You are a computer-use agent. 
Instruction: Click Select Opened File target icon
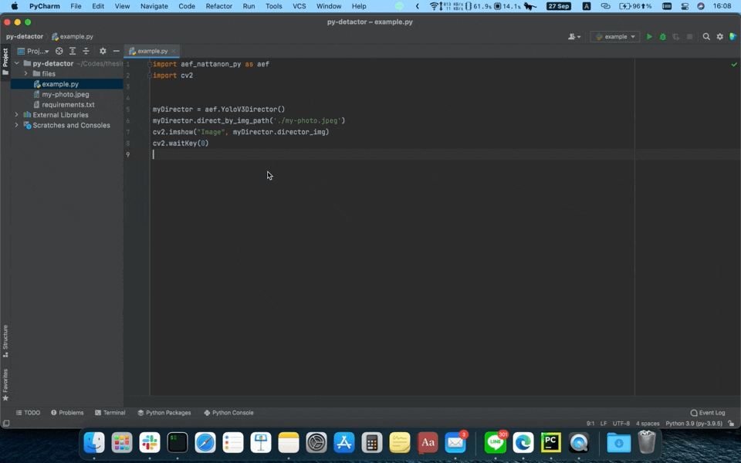point(59,51)
